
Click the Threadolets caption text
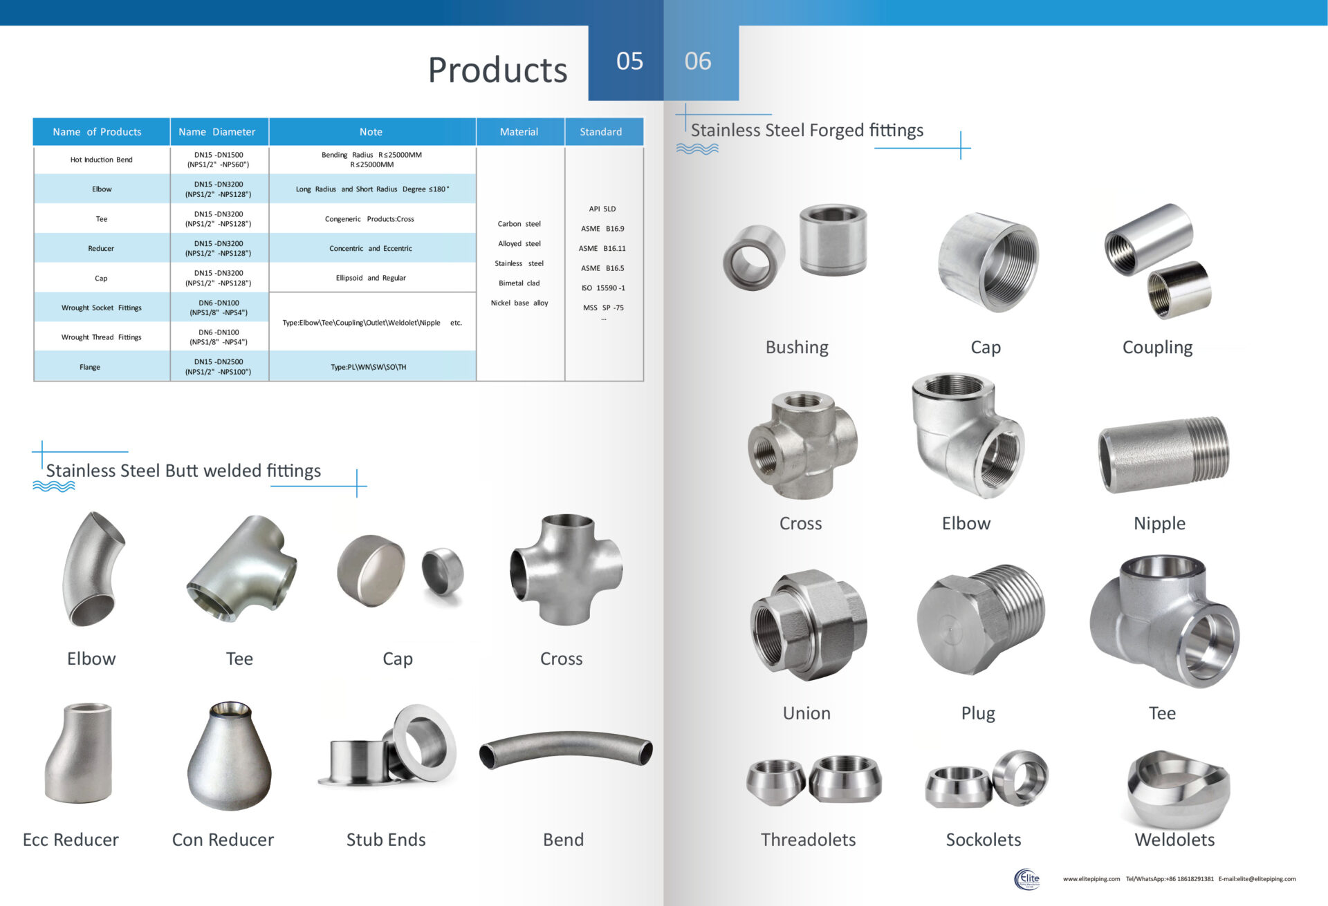pyautogui.click(x=809, y=840)
